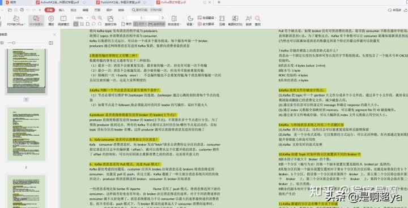Select the 插入 ribbon tab
408x208 pixels.
click(x=62, y=10)
